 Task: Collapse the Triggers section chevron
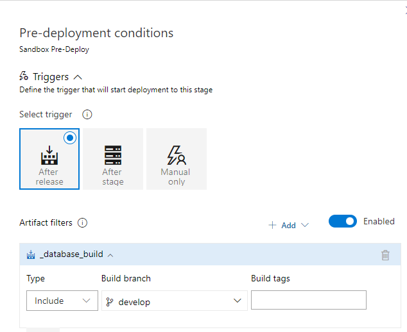point(78,78)
